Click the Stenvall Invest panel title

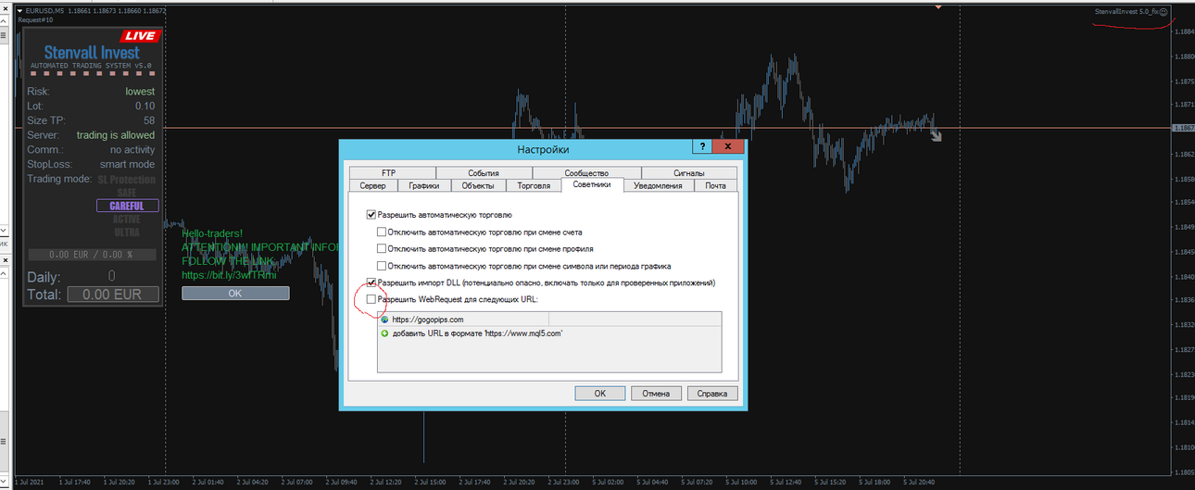coord(92,53)
